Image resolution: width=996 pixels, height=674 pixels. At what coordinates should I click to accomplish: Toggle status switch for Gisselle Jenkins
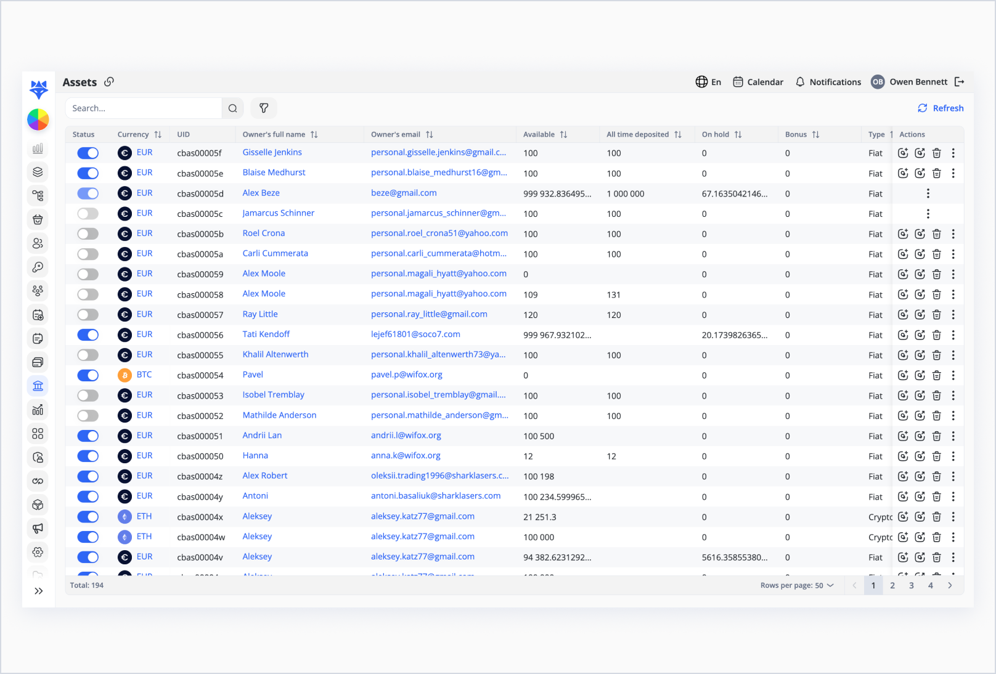coord(88,153)
